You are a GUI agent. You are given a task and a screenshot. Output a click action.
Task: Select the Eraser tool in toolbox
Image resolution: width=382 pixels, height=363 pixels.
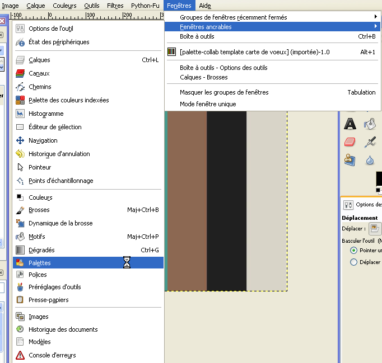pos(350,142)
